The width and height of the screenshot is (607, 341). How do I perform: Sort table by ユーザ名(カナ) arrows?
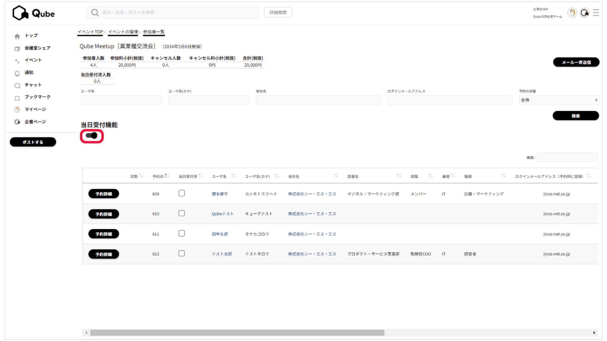coord(277,176)
